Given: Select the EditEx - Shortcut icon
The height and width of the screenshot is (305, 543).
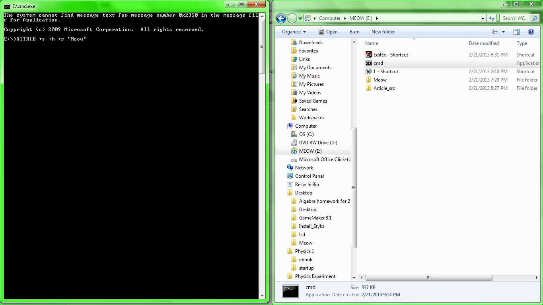Looking at the screenshot, I should click(x=368, y=55).
